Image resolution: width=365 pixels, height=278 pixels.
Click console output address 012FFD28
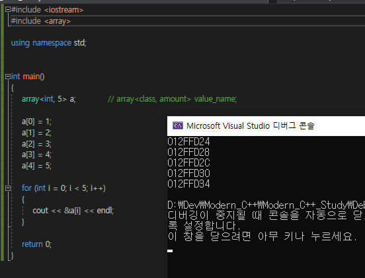click(188, 153)
